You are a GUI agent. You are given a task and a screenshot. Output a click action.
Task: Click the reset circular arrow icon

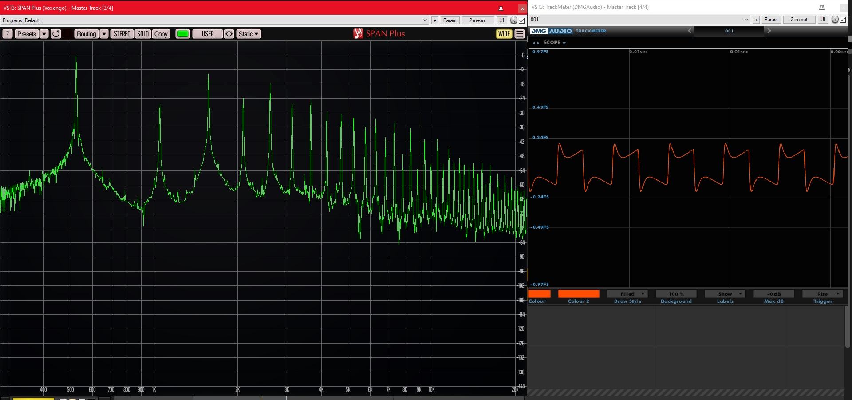tap(56, 34)
